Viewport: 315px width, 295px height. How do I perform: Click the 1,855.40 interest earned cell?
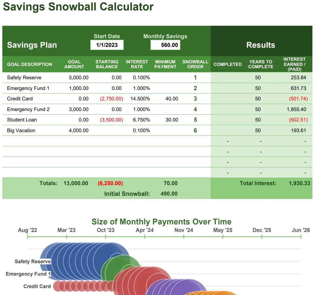[x=296, y=109]
